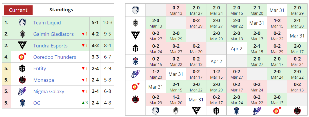Screen dimensions: 309x117
Task: Select Team Liquid's 2-1 Mar 20 result cell
Action: click(257, 10)
